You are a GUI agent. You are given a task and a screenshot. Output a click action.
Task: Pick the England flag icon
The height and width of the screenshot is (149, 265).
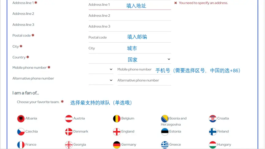tap(117, 132)
